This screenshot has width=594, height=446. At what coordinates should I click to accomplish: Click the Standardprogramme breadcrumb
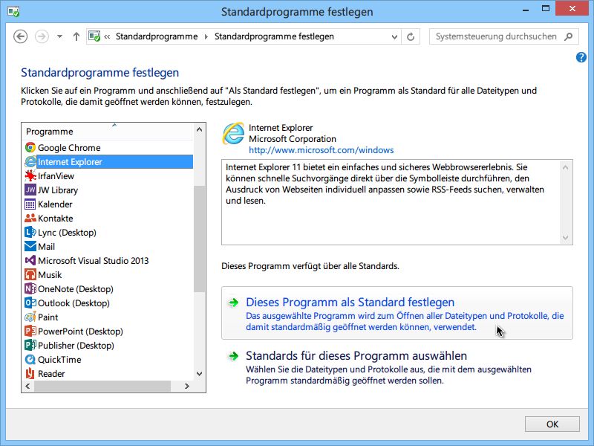point(157,36)
